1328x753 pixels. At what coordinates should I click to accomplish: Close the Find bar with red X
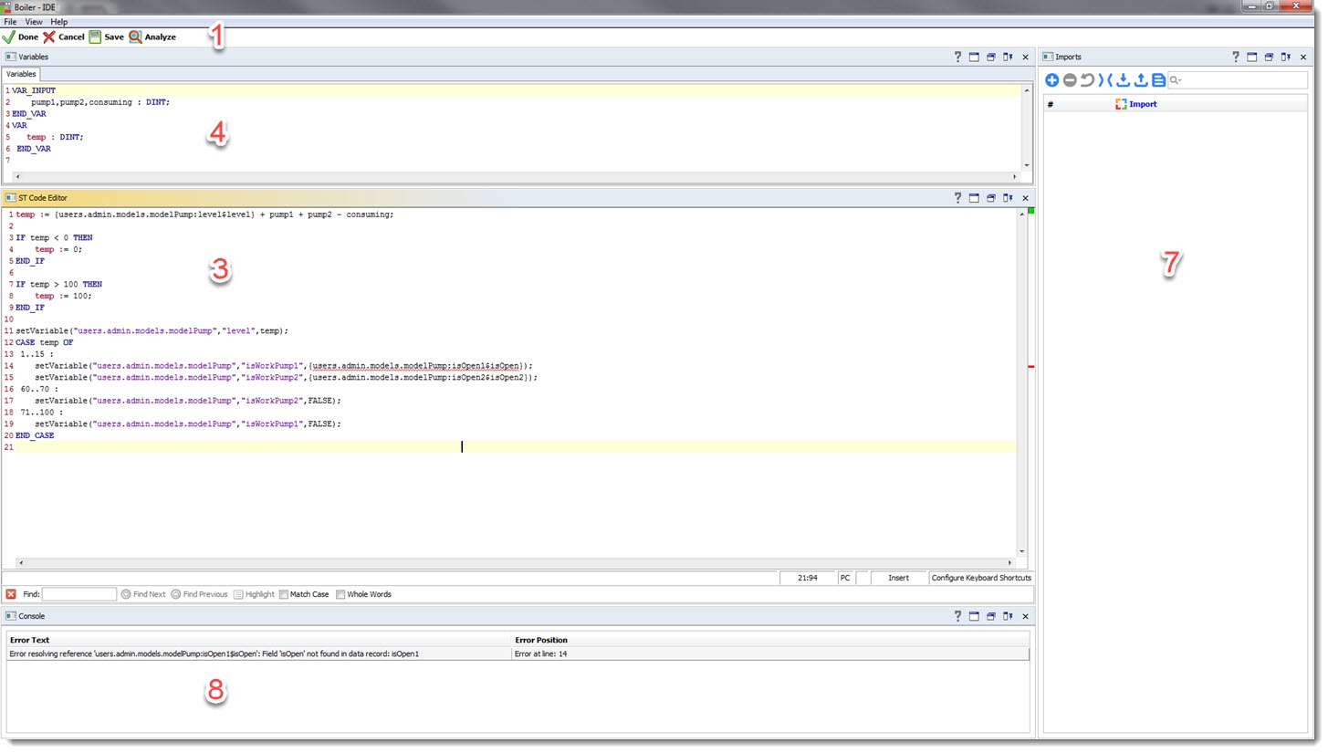coord(11,594)
